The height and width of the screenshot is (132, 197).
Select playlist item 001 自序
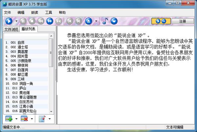(26, 43)
